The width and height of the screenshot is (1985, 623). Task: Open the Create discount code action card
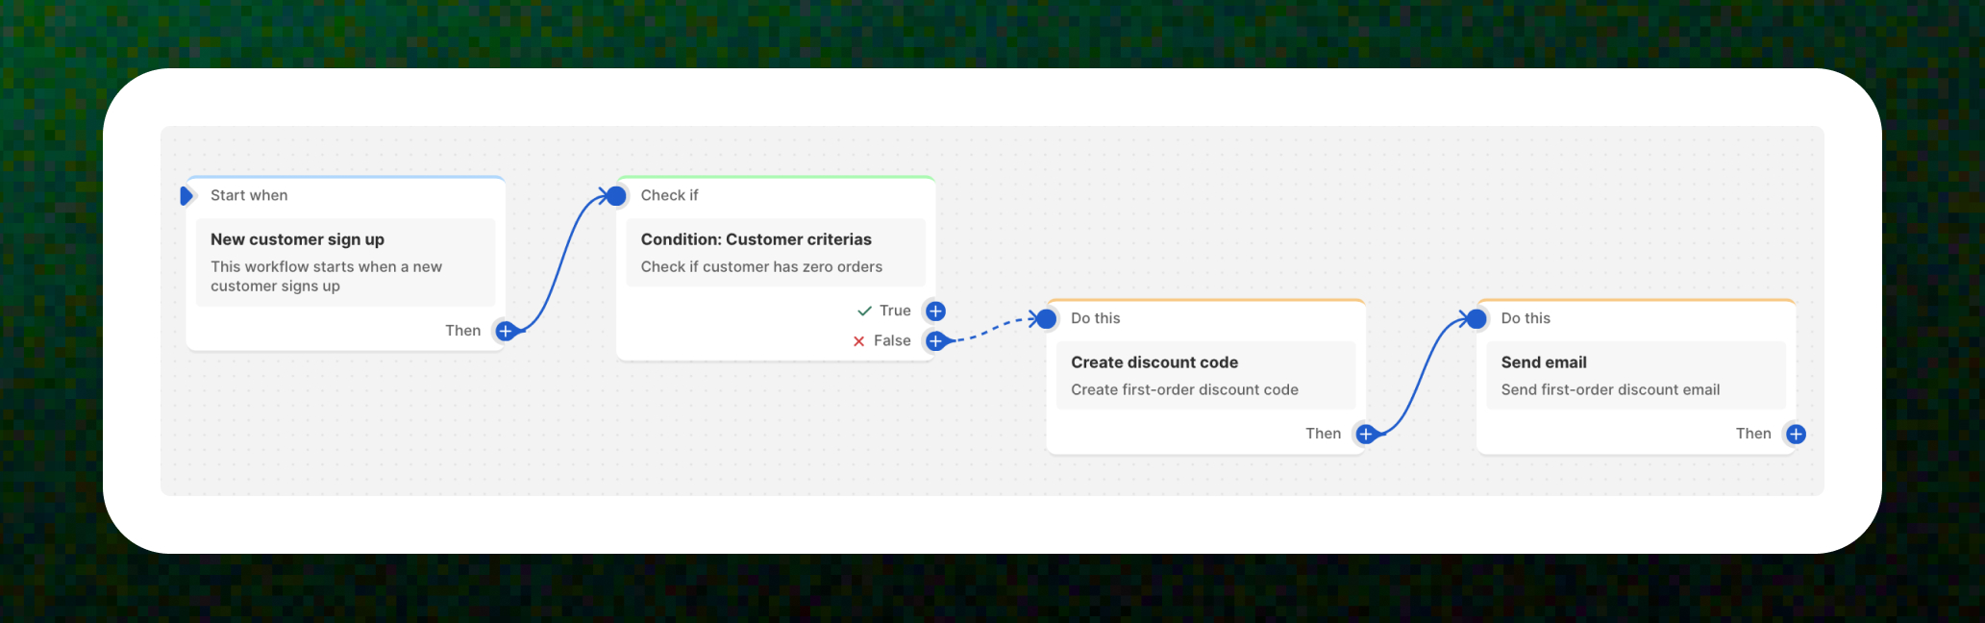tap(1205, 375)
